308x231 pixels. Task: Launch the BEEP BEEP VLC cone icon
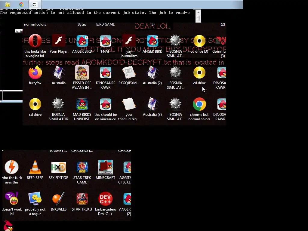(x=35, y=167)
